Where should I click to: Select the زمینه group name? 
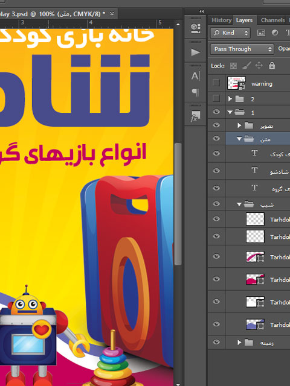pyautogui.click(x=267, y=343)
